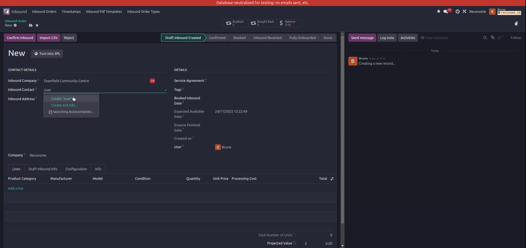This screenshot has height=248, width=526.
Task: Open followers list via the person icon
Action: click(500, 37)
